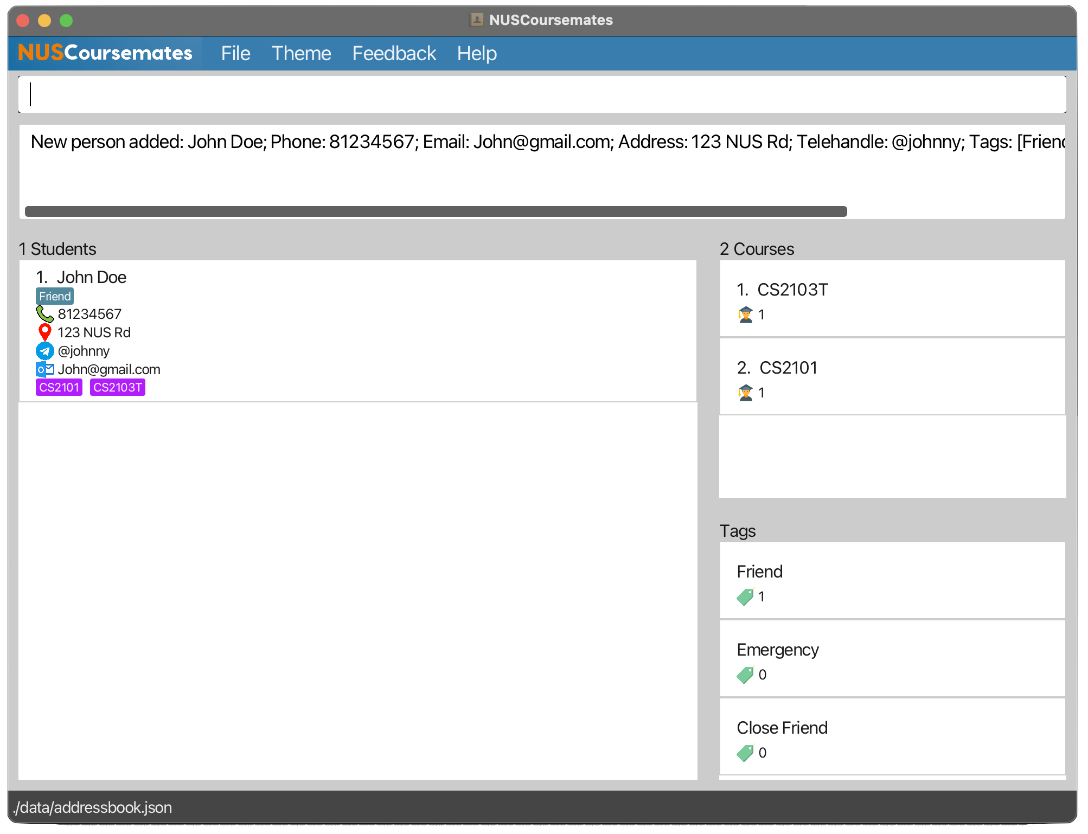Select the CS2101 course in list

point(892,377)
